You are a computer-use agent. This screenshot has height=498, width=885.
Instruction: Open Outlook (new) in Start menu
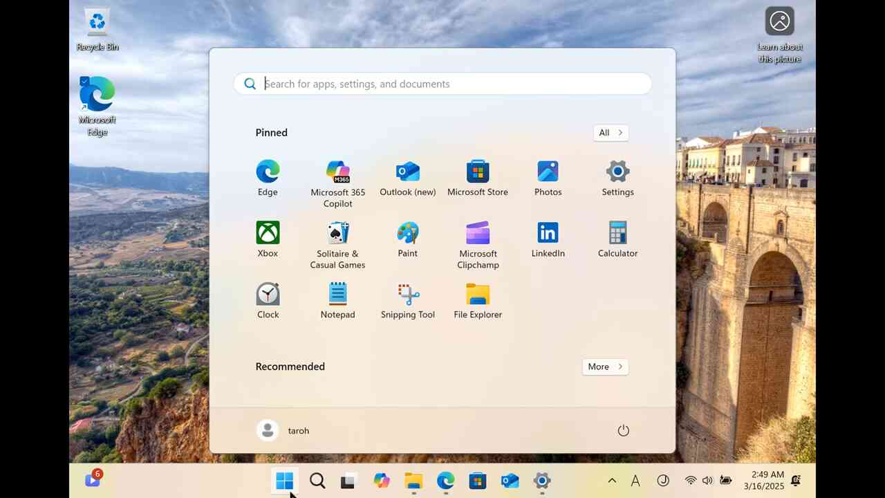coord(408,178)
